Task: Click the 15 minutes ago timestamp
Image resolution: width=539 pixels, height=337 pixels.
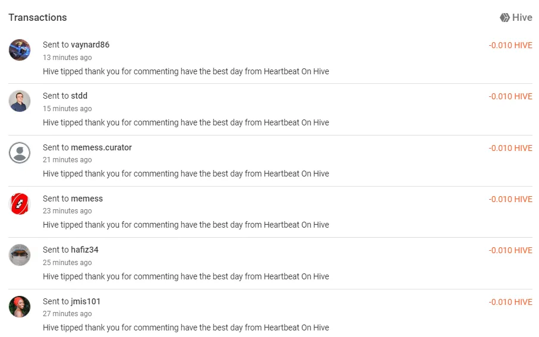Action: [x=67, y=109]
